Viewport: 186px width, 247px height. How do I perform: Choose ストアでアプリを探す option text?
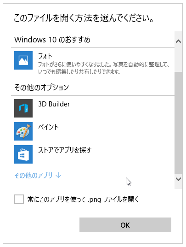tap(65, 150)
